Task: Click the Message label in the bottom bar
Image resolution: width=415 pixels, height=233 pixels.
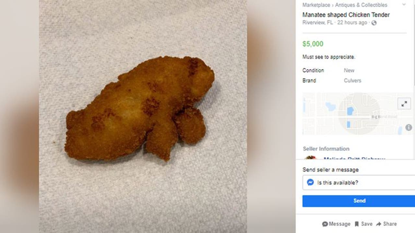Action: pyautogui.click(x=339, y=224)
